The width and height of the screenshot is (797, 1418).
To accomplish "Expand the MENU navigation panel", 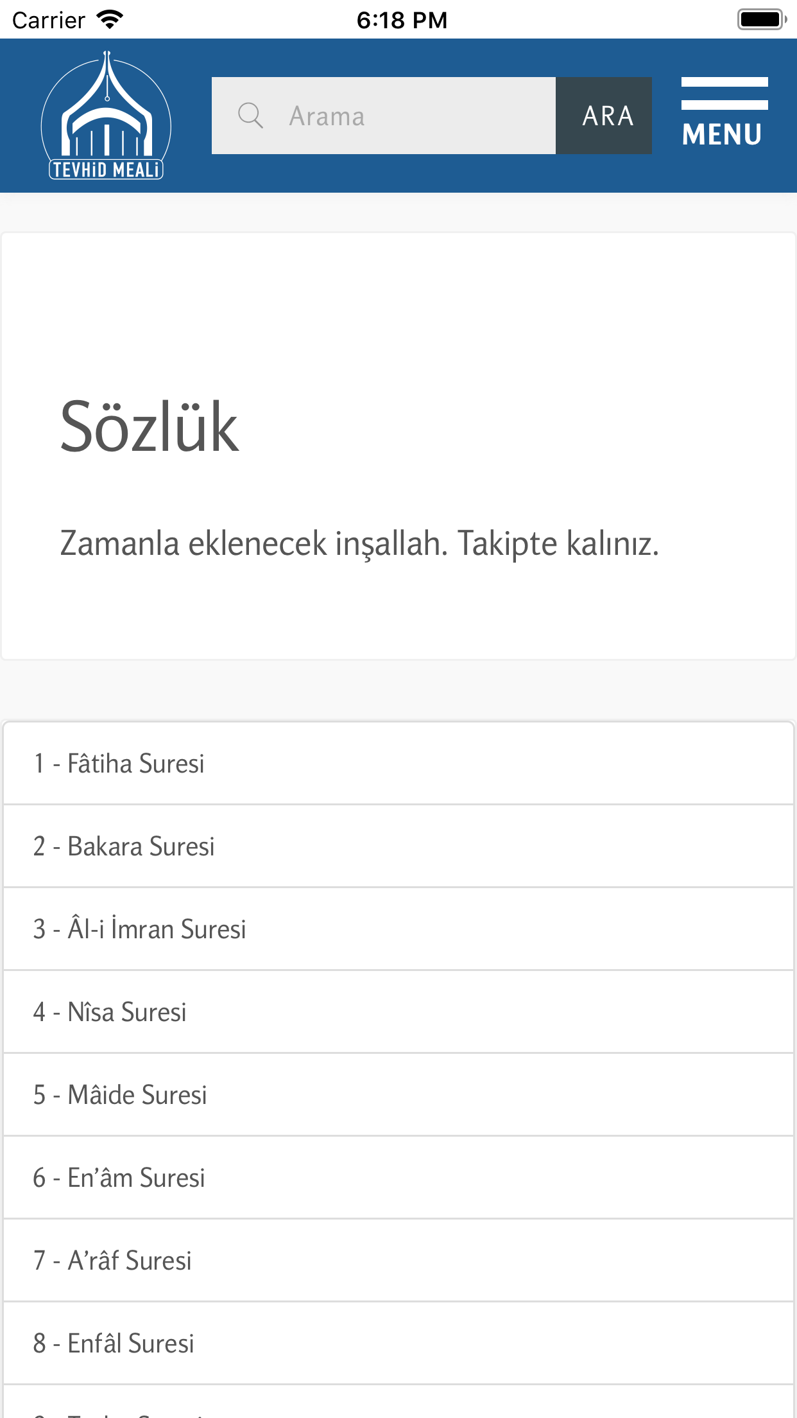I will click(x=724, y=116).
